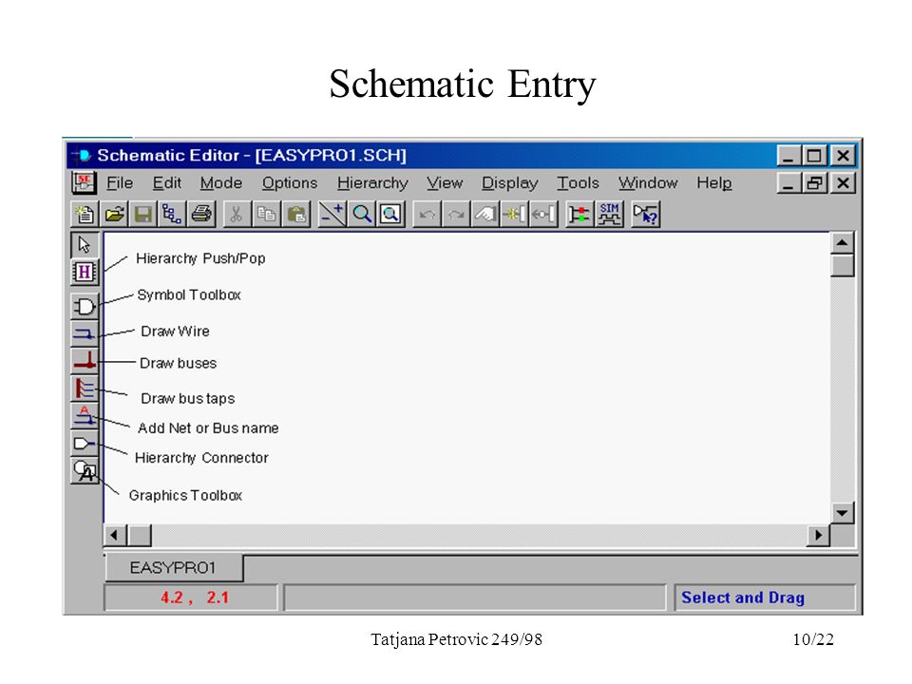The width and height of the screenshot is (912, 684).
Task: Select the Hierarchy Connector tool
Action: (x=85, y=444)
